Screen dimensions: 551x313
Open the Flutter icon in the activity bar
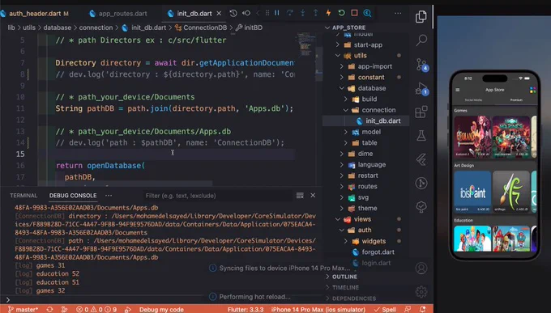click(421, 159)
